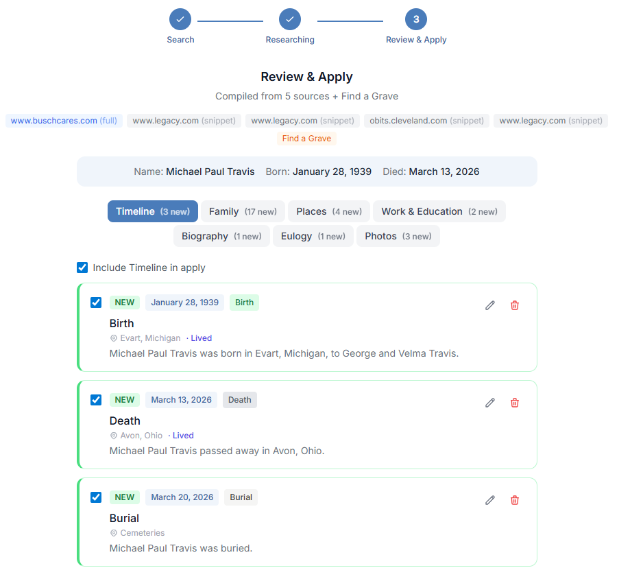This screenshot has height=568, width=619.
Task: Switch to the Family tab
Action: point(243,211)
